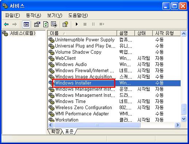Open Properties with the toolbar icon
189x144 pixels.
[x=37, y=24]
